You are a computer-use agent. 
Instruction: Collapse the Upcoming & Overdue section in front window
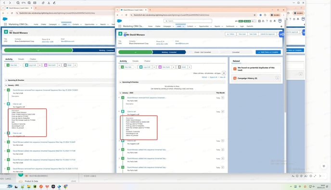[121, 82]
